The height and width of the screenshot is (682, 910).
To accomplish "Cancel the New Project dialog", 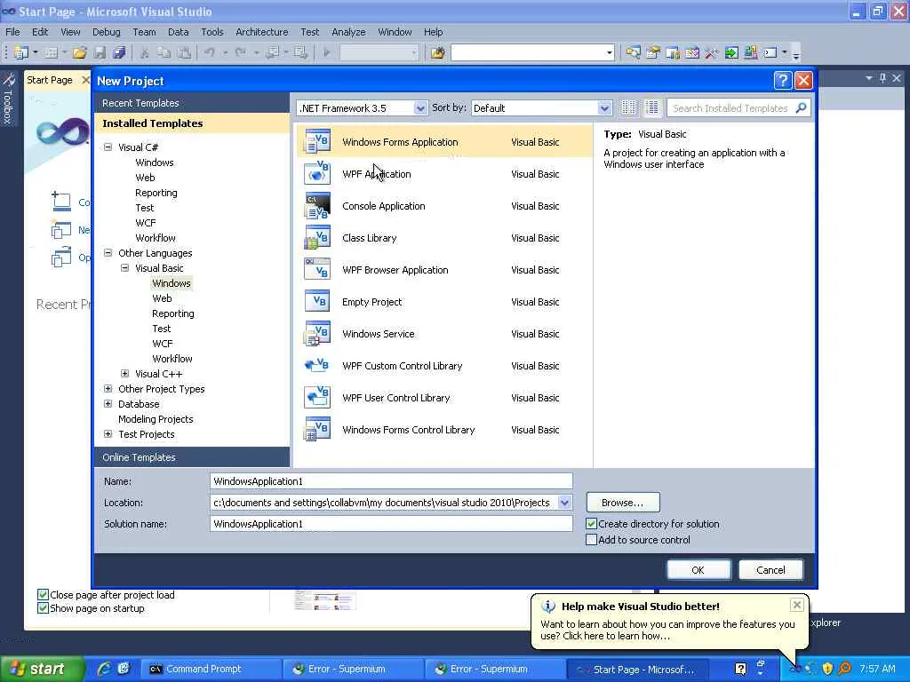I will point(770,570).
